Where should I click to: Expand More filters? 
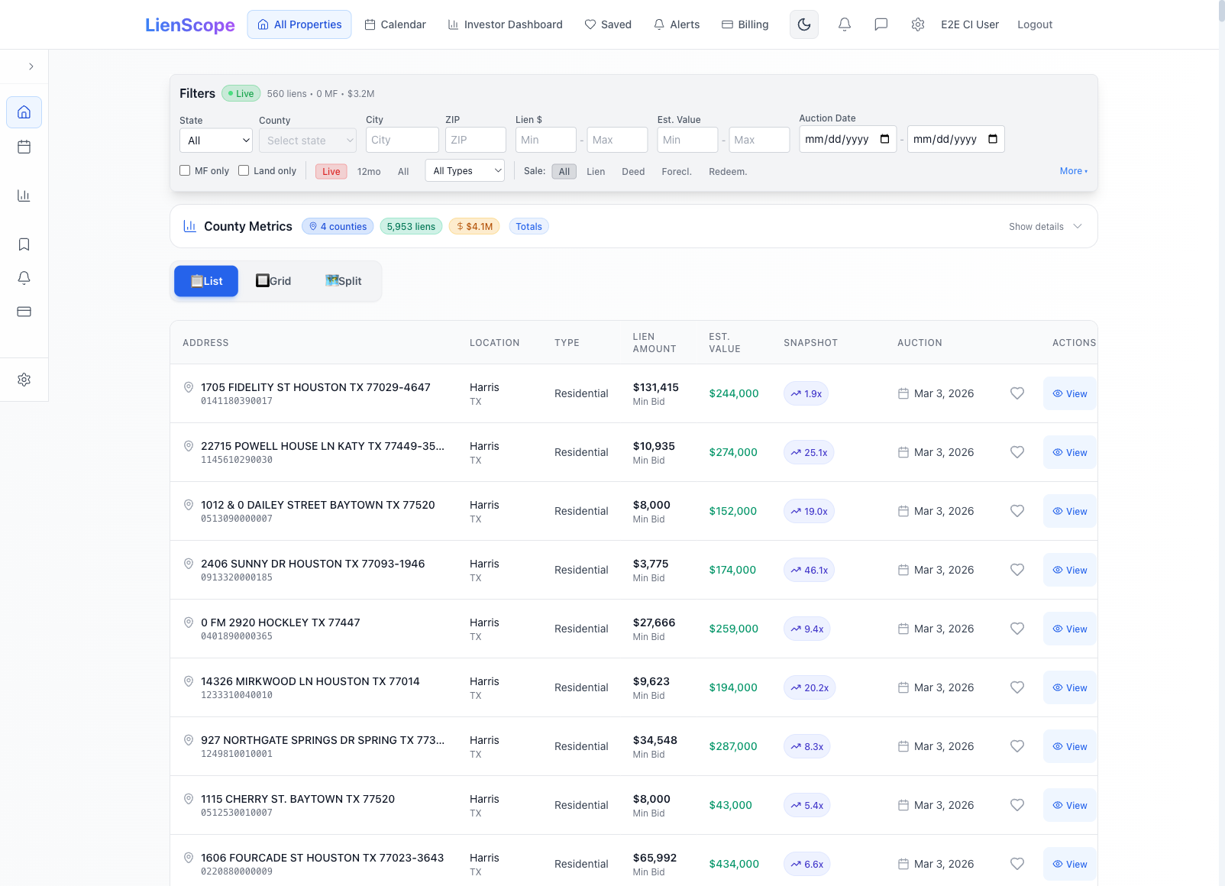coord(1074,171)
